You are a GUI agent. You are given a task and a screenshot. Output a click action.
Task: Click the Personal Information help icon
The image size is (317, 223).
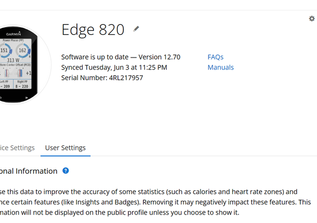point(65,171)
